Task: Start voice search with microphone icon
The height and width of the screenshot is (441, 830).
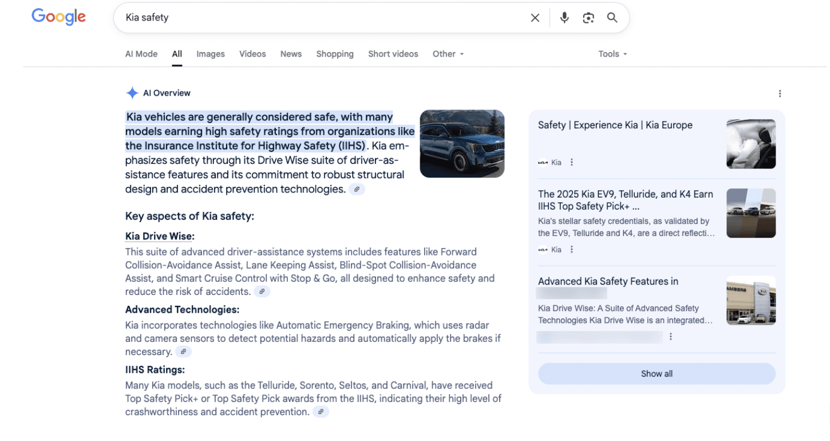Action: click(564, 18)
